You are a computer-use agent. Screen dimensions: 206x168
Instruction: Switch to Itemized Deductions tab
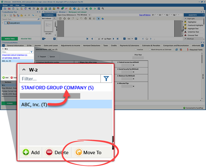[92, 46]
